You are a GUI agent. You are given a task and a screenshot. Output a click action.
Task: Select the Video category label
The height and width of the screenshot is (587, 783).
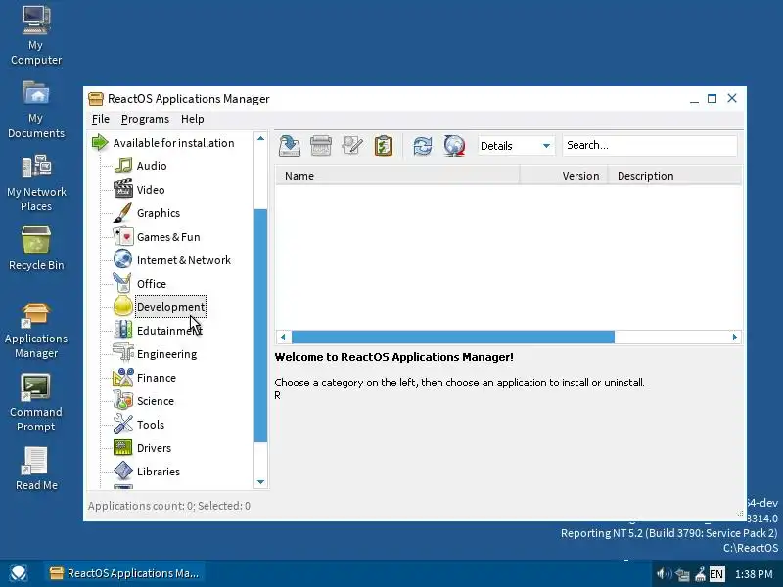pyautogui.click(x=151, y=190)
